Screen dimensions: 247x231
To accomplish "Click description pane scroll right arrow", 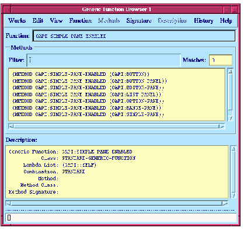I will point(225,204).
